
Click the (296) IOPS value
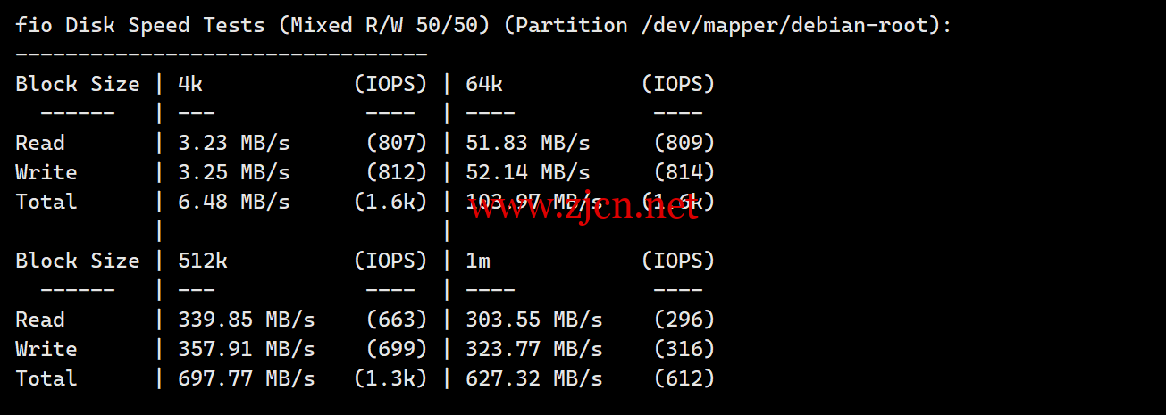tap(684, 320)
